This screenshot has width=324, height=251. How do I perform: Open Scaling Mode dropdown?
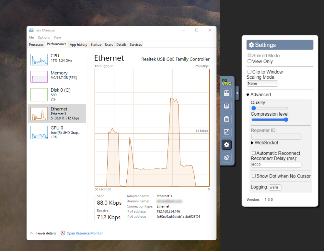[x=262, y=84]
